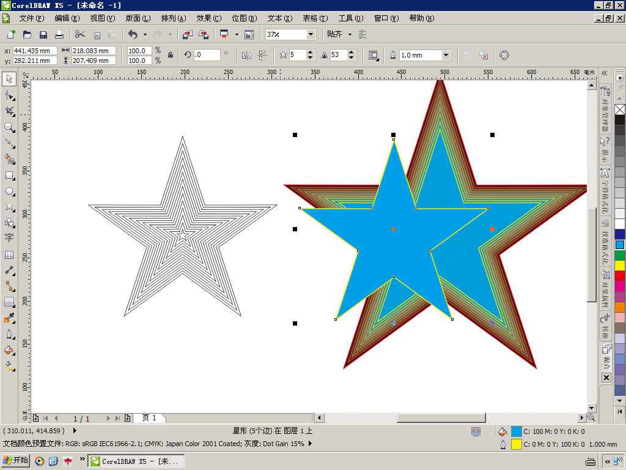Select the Freehand tool
This screenshot has height=470, width=626.
click(10, 143)
